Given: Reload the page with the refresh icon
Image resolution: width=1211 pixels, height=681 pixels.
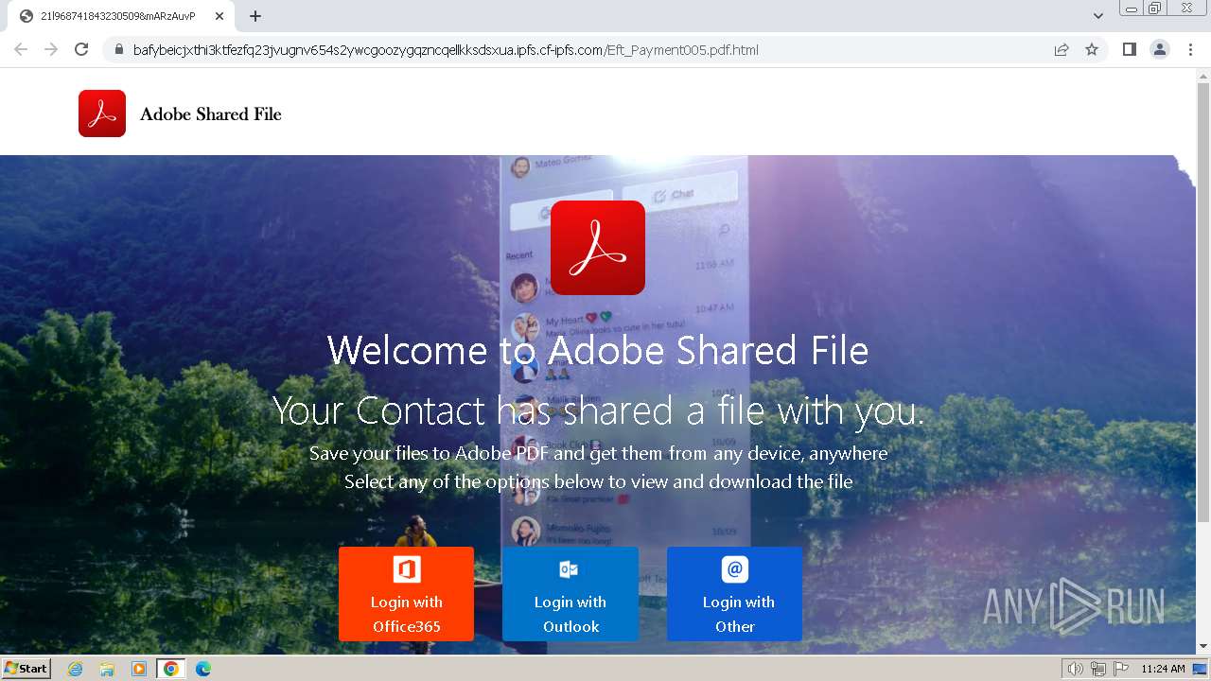Looking at the screenshot, I should point(81,49).
